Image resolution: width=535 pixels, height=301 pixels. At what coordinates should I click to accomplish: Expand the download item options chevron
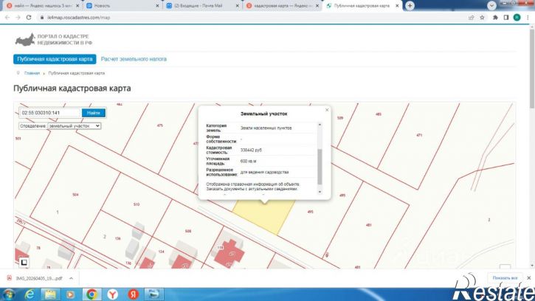tap(71, 278)
